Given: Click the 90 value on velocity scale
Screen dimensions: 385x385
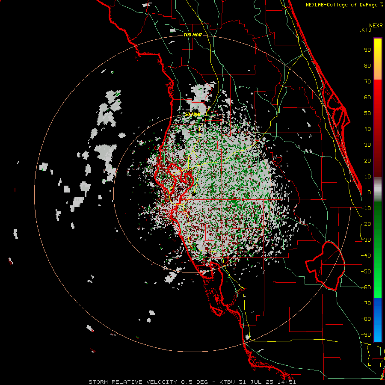Looking at the screenshot, I should click(x=367, y=50).
